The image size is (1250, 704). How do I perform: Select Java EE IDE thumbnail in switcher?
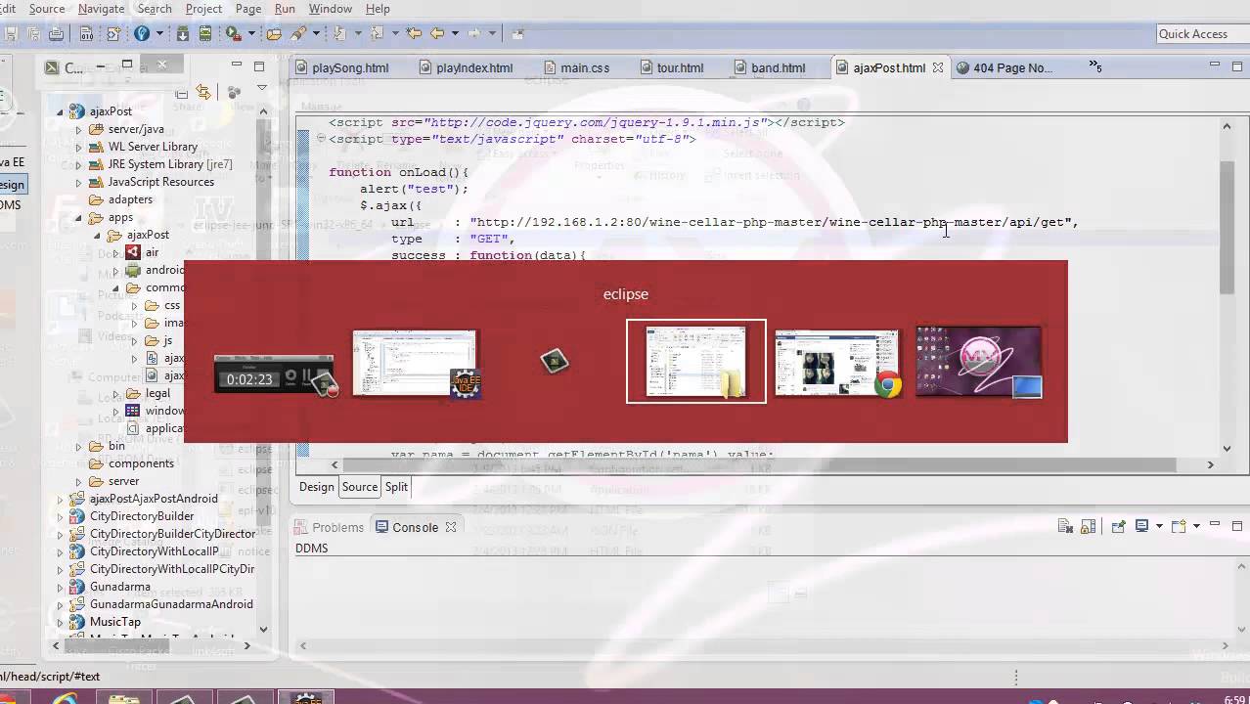point(416,363)
